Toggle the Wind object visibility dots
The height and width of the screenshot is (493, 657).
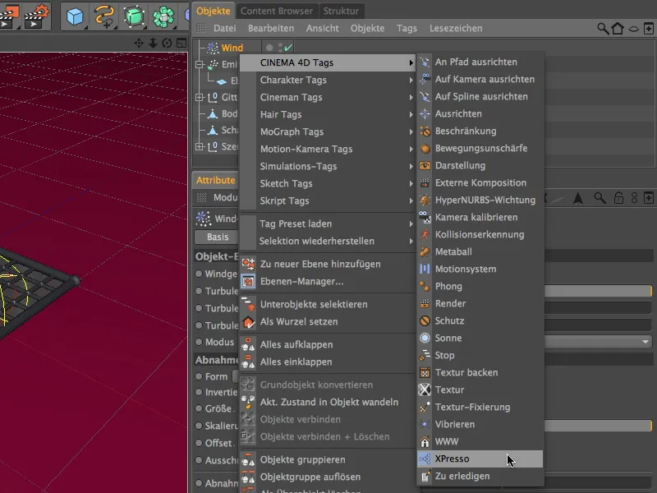[280, 48]
